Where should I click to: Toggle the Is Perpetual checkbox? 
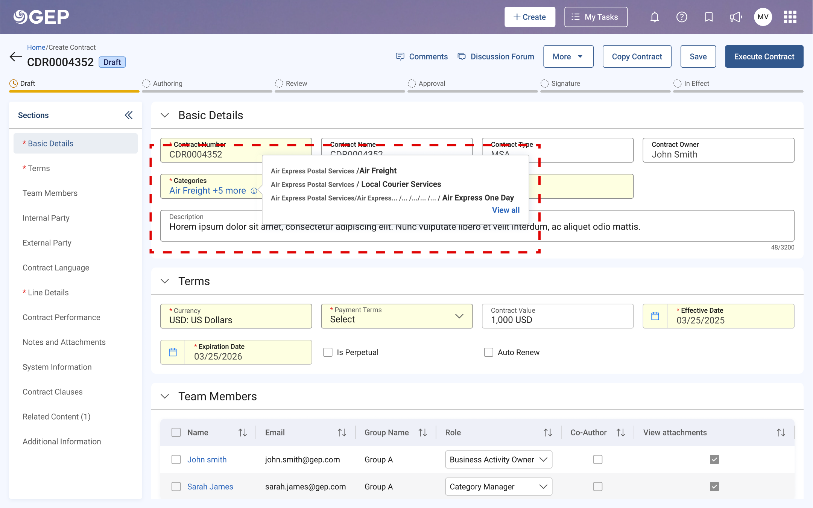[x=328, y=352]
